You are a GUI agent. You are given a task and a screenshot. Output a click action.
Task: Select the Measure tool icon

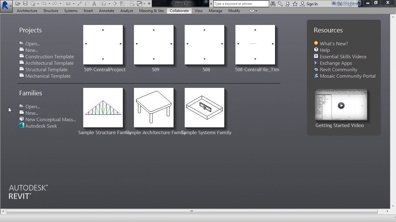68,4
